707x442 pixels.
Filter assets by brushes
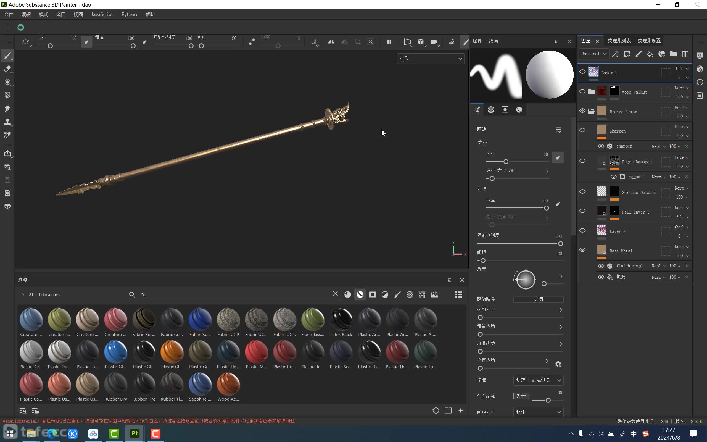pyautogui.click(x=397, y=294)
